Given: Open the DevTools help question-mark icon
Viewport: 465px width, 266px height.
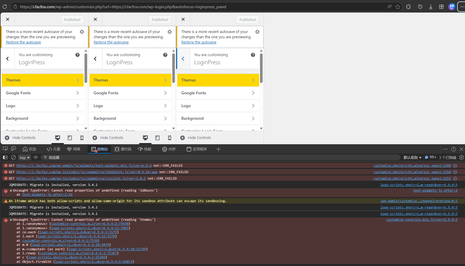Looking at the screenshot, I should point(454,149).
